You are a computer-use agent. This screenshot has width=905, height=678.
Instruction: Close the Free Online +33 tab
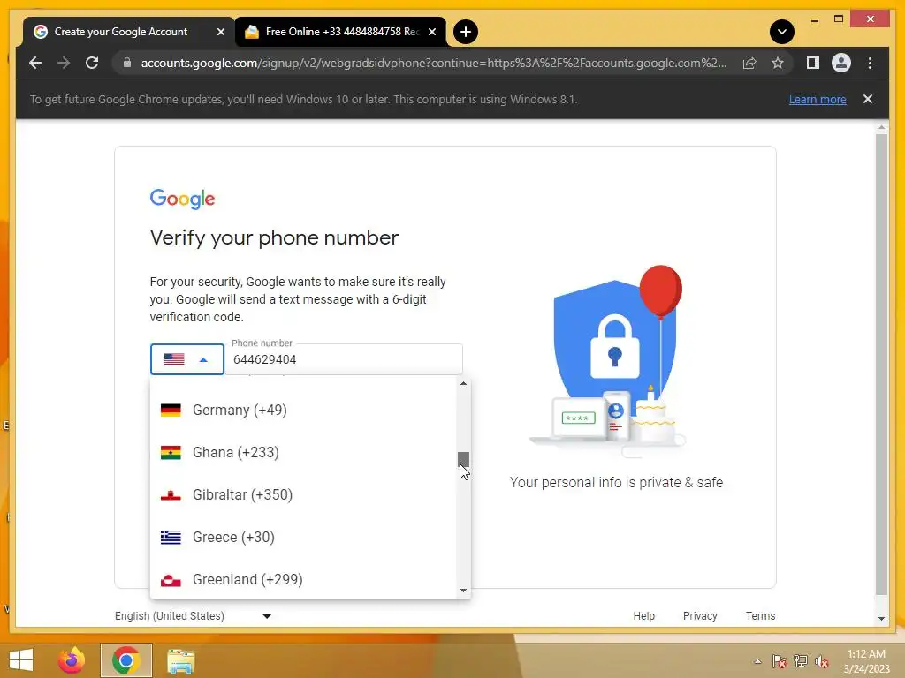pyautogui.click(x=431, y=32)
